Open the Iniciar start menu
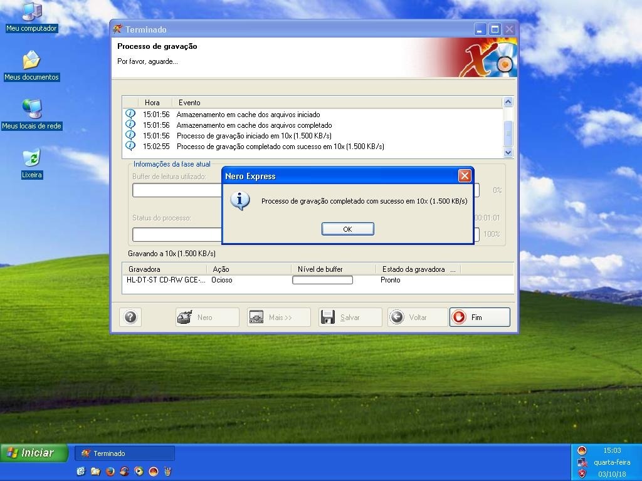Screen dimensions: 642x481 click(x=34, y=453)
